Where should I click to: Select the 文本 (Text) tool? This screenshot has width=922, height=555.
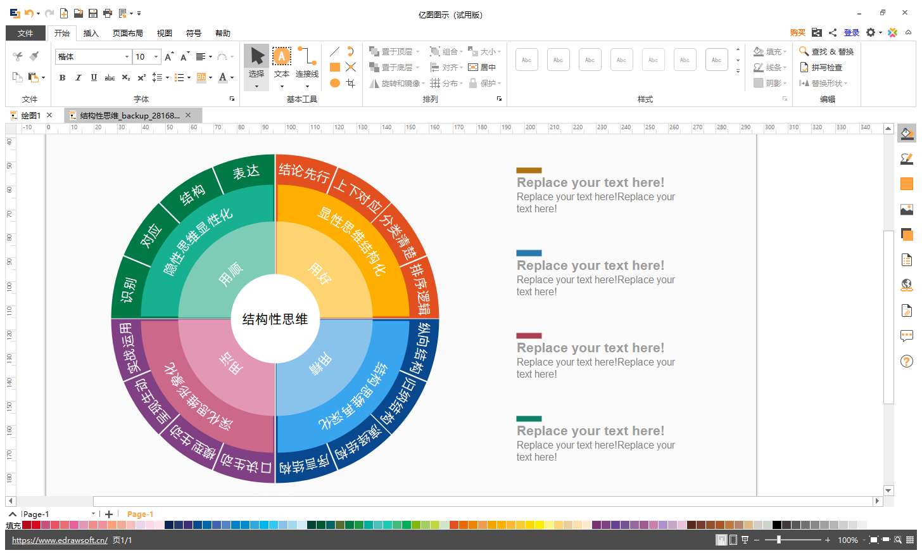click(282, 63)
